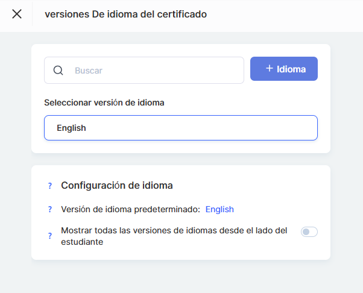This screenshot has height=293, width=363.
Task: Click the Seleccionar versión de idioma label
Action: tap(104, 102)
